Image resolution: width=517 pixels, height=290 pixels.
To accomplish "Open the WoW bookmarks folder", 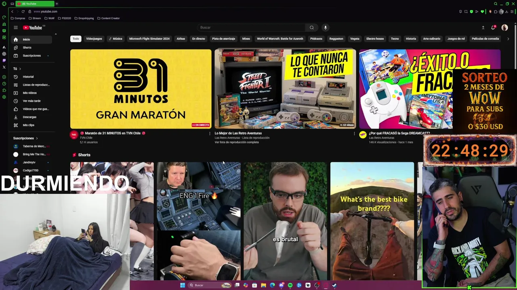I will (49, 18).
